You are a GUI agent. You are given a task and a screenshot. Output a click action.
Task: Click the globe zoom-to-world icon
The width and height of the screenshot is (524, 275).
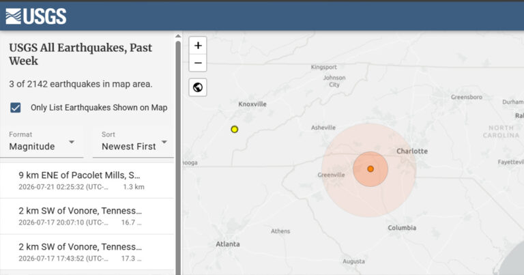click(x=198, y=87)
